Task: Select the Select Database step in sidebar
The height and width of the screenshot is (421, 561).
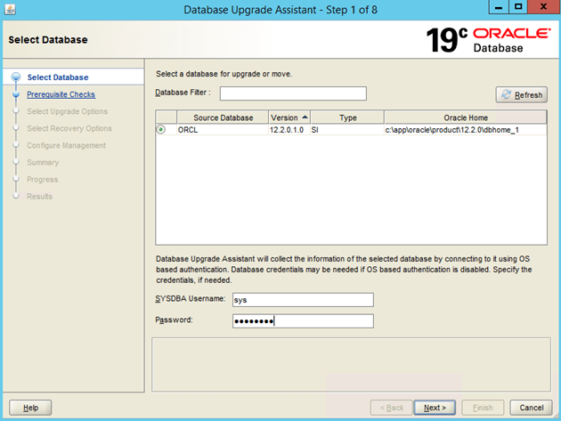Action: [x=58, y=77]
